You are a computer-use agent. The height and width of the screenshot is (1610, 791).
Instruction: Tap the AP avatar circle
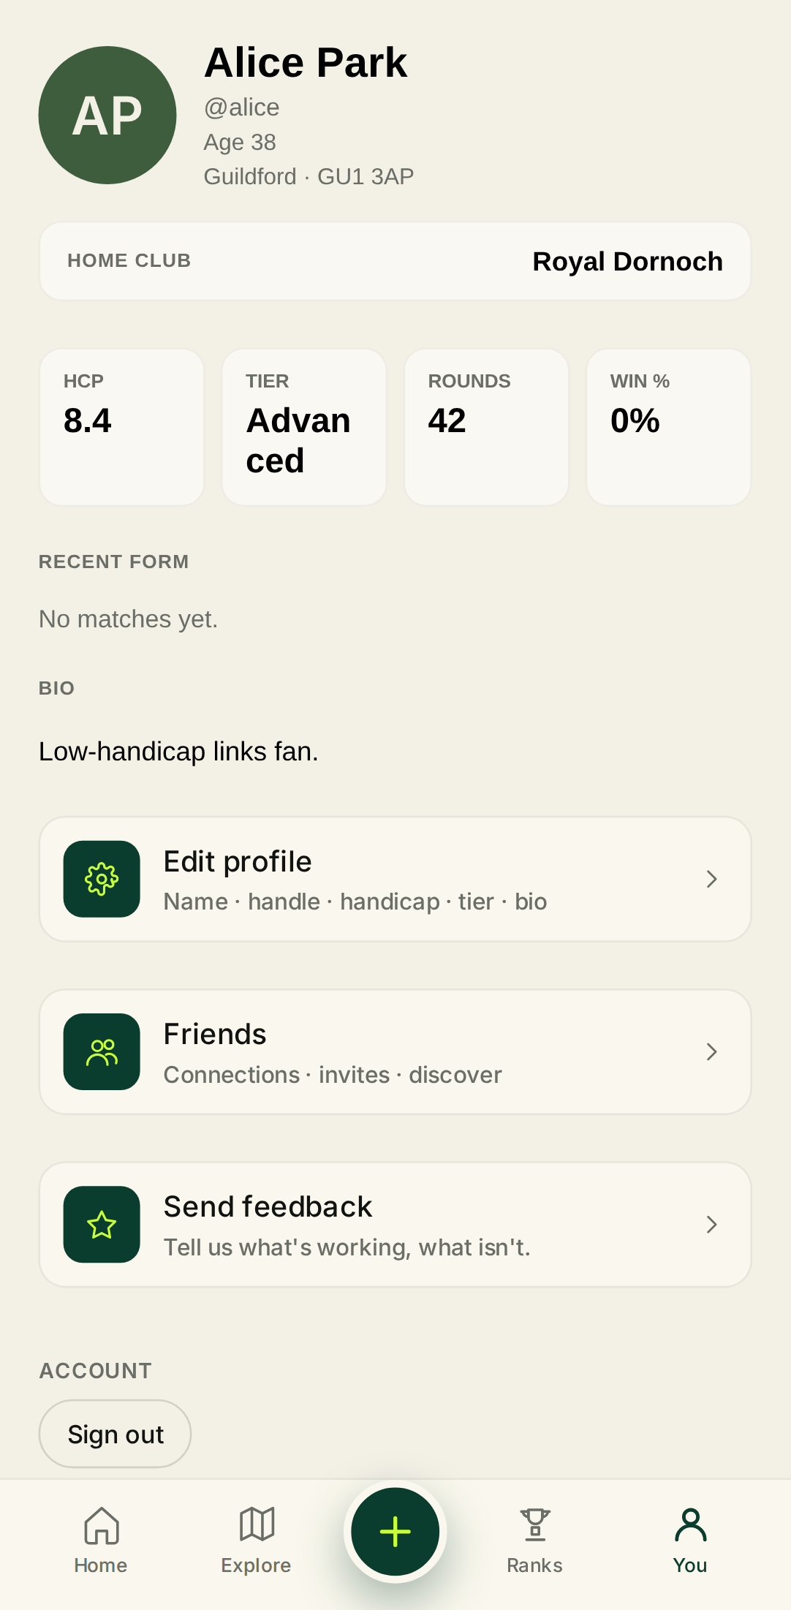(107, 116)
